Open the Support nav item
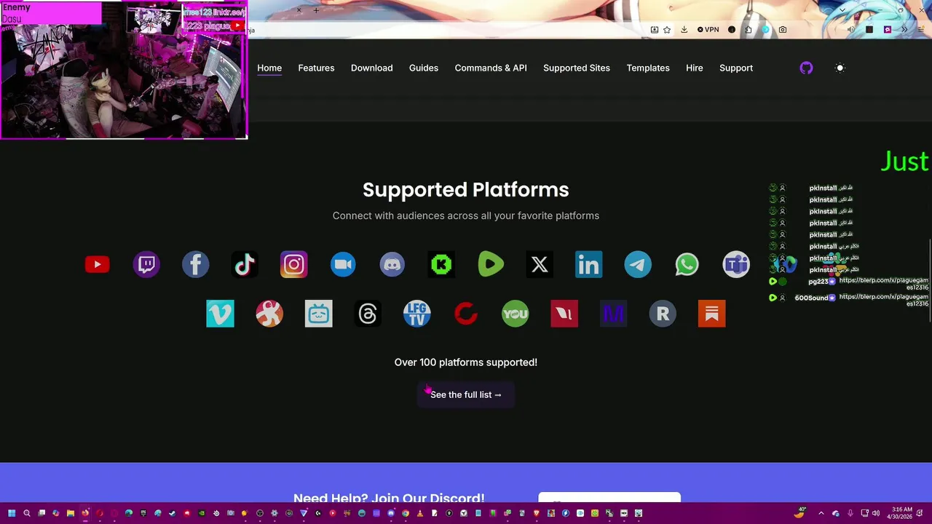The height and width of the screenshot is (524, 932). pyautogui.click(x=736, y=68)
